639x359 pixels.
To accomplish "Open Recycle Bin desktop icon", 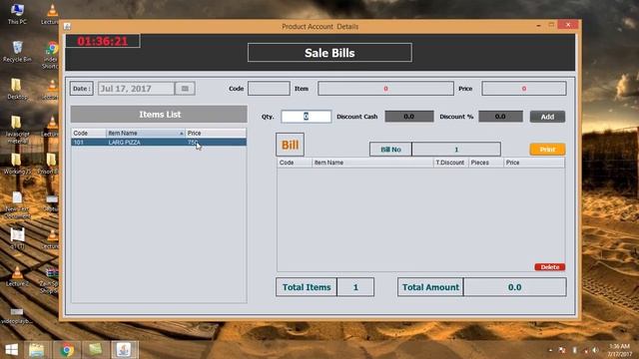I will click(17, 52).
